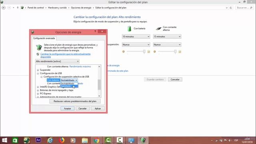Open the address bar history dropdown arrow

(227, 8)
